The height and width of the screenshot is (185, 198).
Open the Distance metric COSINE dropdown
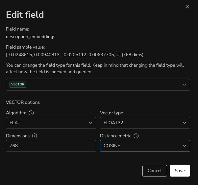pos(145,146)
